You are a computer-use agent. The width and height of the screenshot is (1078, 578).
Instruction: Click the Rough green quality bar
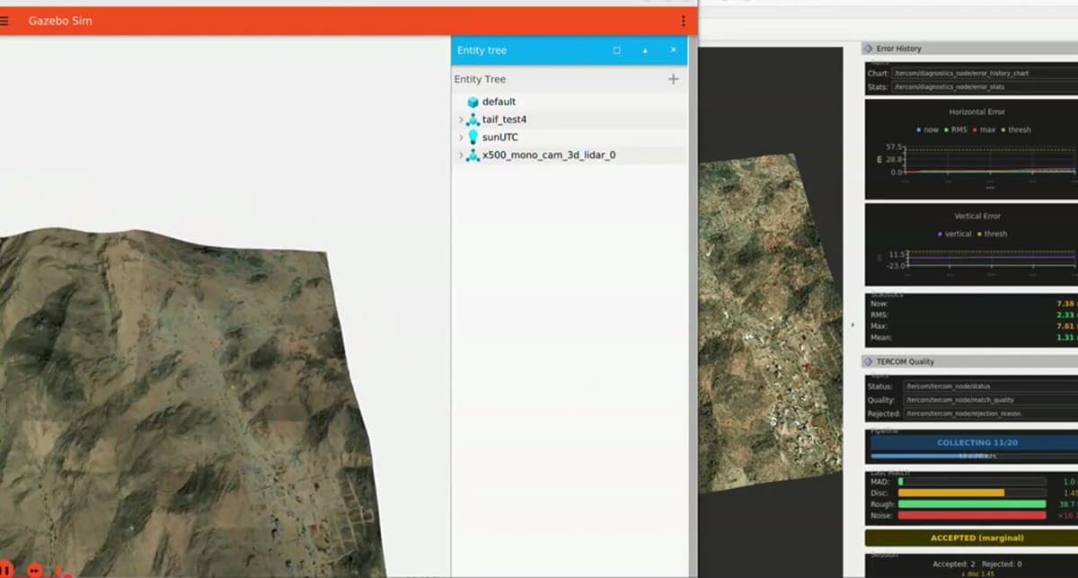pos(971,504)
